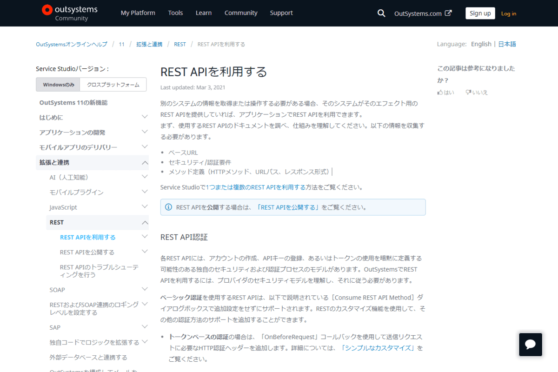Select Windowsのみ version toggle

click(x=58, y=85)
